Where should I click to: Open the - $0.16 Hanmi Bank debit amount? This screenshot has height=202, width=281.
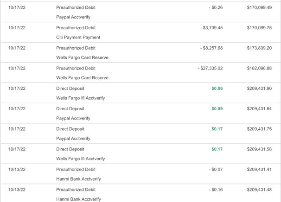coord(216,190)
